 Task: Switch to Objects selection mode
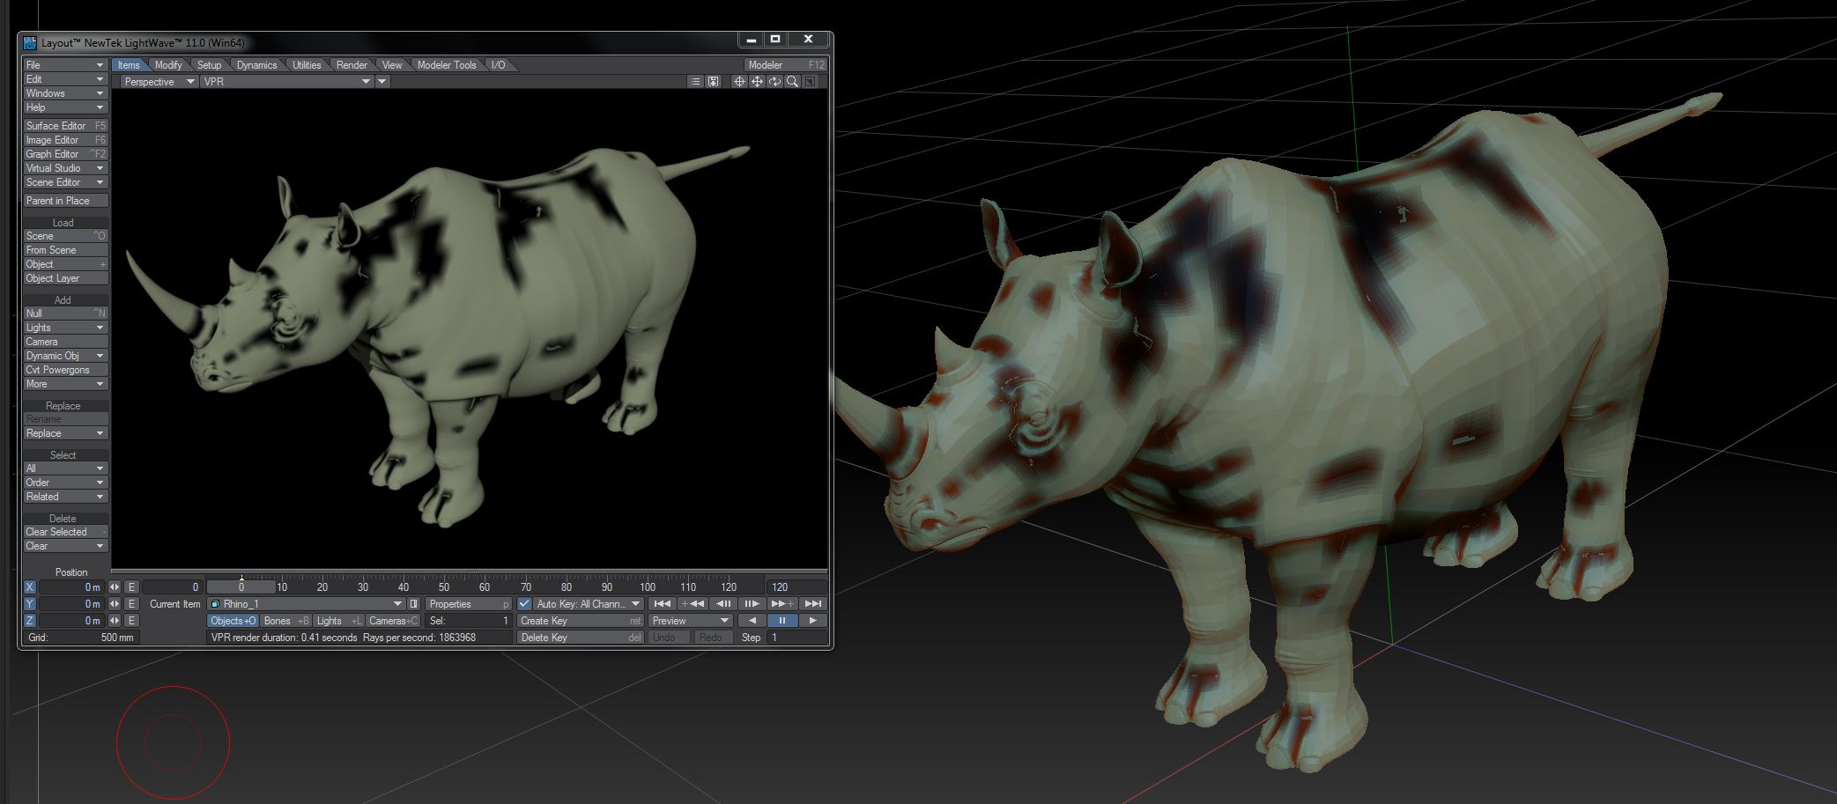[x=233, y=621]
